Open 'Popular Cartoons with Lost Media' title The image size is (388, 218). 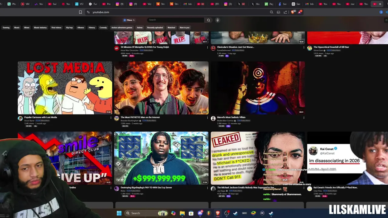(41, 117)
